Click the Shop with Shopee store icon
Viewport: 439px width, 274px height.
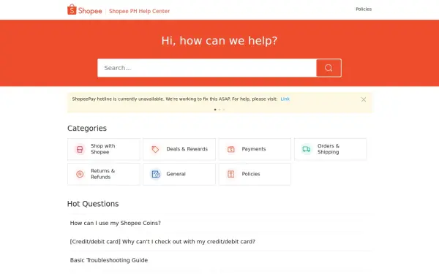[80, 149]
